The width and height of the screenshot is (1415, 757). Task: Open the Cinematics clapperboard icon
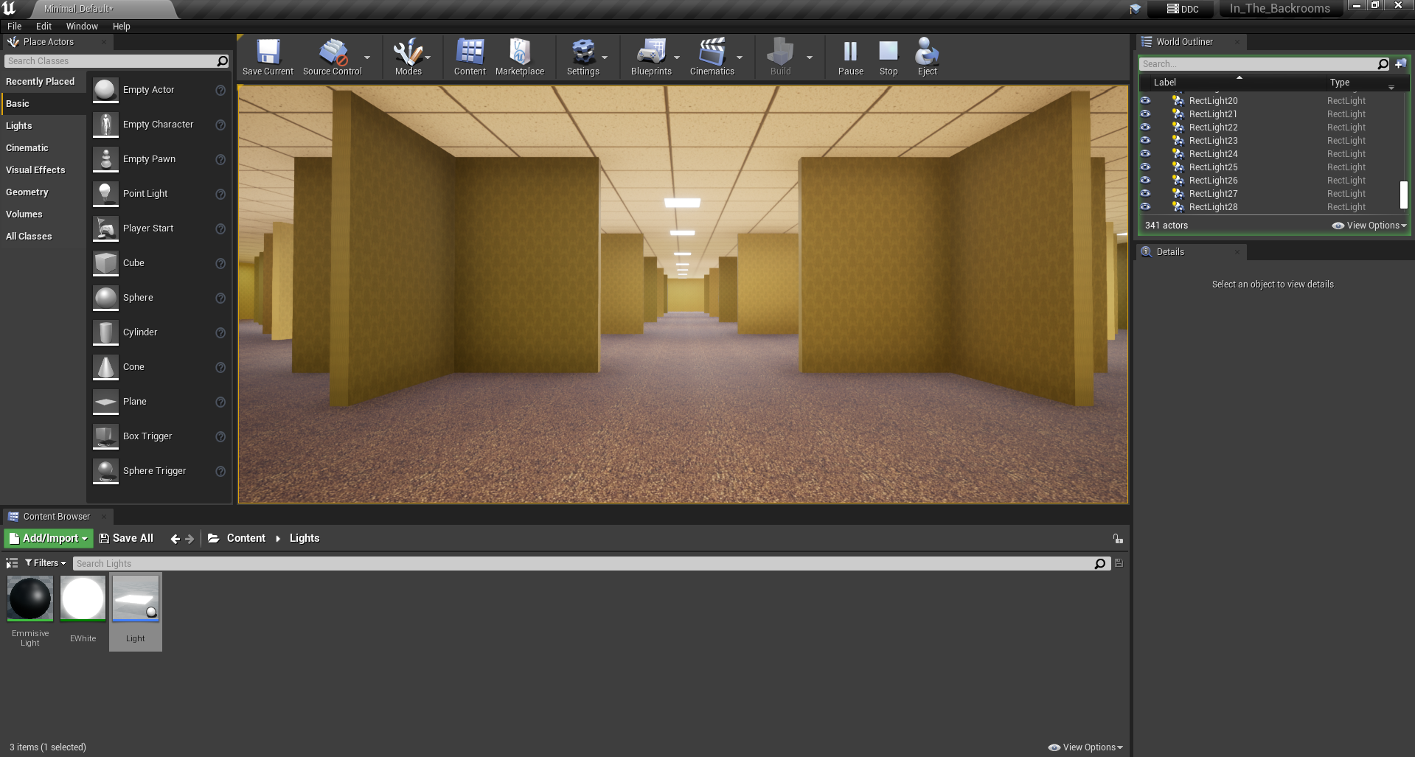(x=712, y=57)
